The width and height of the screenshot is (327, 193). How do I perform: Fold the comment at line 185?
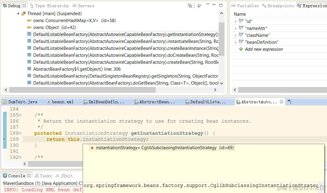(20, 115)
